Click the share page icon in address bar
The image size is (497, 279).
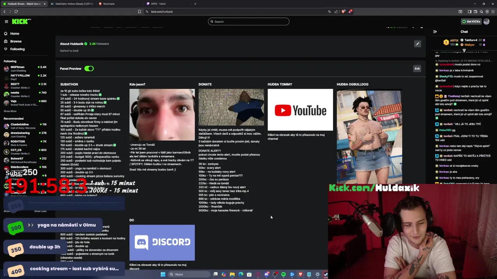(x=336, y=12)
